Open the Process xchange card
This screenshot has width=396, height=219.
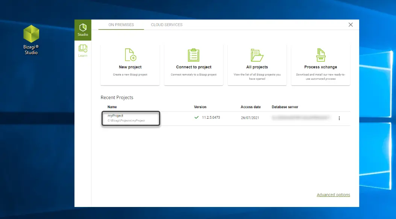[320, 65]
